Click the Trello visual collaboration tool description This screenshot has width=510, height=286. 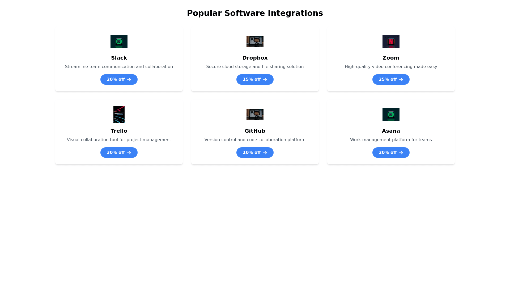tap(119, 140)
